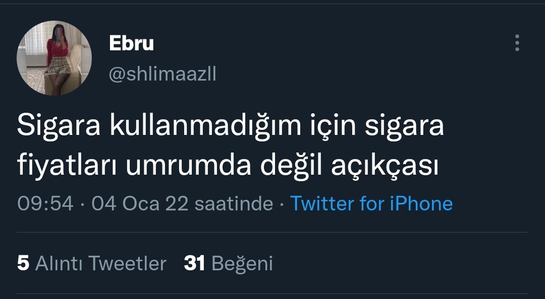Open the display name Ebru
This screenshot has height=299, width=545.
coord(131,44)
